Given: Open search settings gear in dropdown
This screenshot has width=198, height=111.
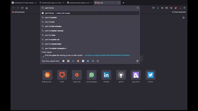Looking at the screenshot, I should (x=137, y=61).
